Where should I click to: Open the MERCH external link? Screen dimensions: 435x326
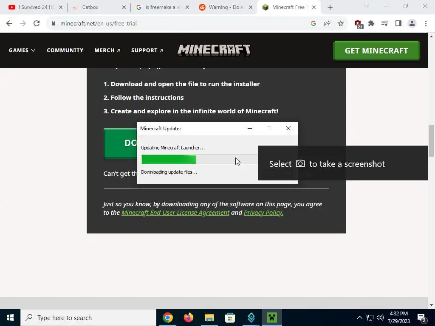(107, 51)
